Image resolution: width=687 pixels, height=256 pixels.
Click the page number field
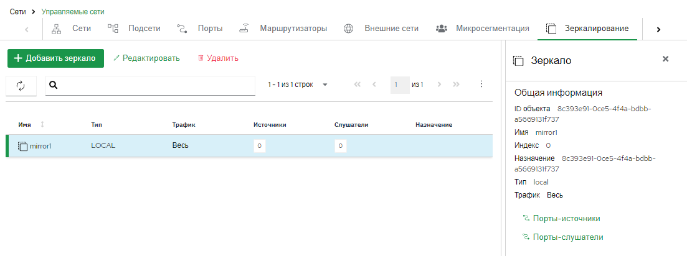[400, 85]
